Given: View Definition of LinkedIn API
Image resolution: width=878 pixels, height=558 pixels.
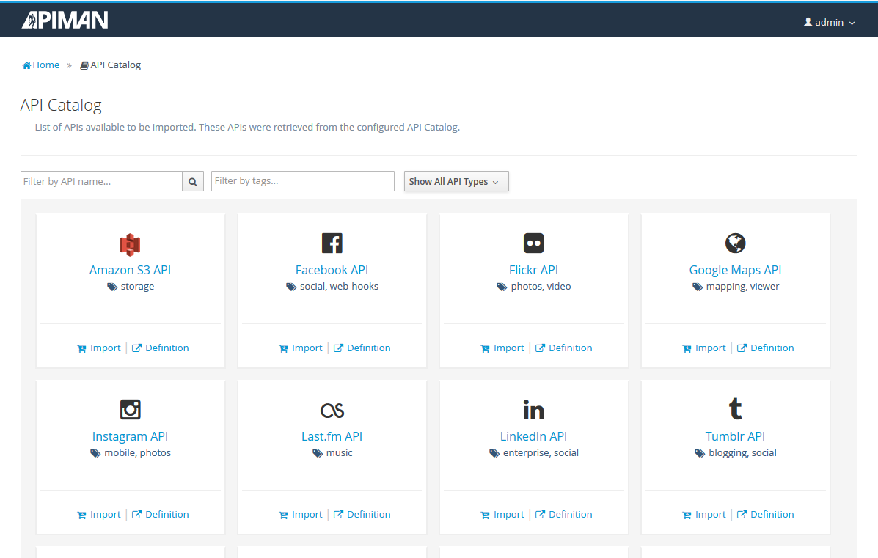Looking at the screenshot, I should coord(564,514).
